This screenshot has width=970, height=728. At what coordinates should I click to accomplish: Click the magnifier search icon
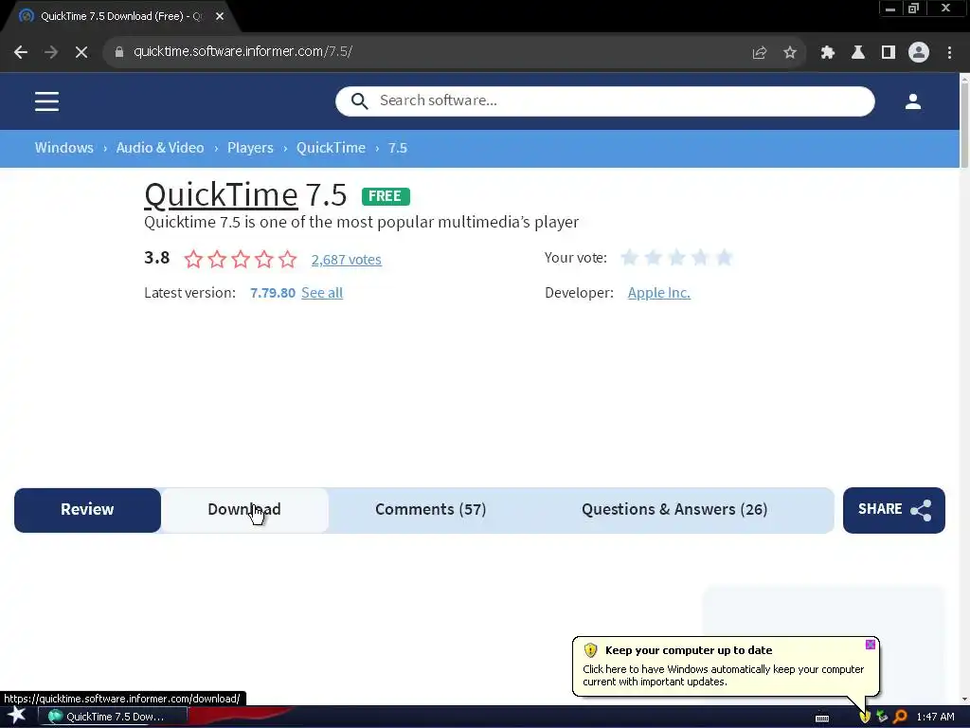[x=359, y=100]
